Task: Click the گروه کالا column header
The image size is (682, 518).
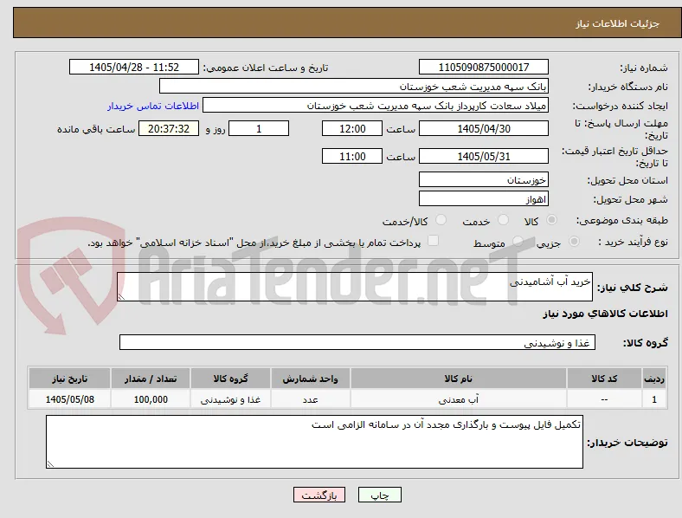Action: tap(230, 379)
